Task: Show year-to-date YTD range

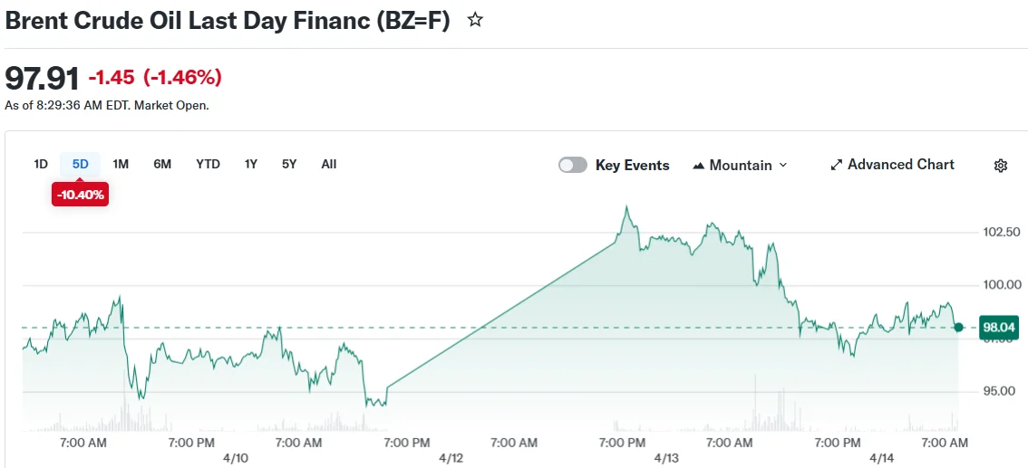Action: click(x=208, y=164)
